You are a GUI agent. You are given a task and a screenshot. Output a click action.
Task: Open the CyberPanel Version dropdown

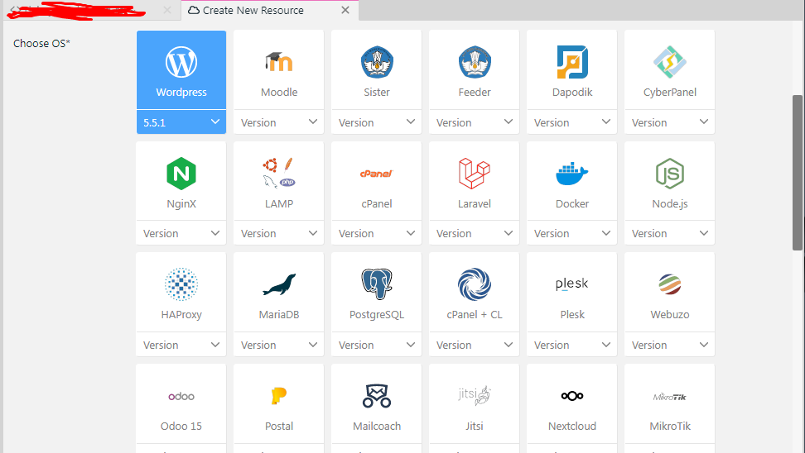click(x=669, y=122)
